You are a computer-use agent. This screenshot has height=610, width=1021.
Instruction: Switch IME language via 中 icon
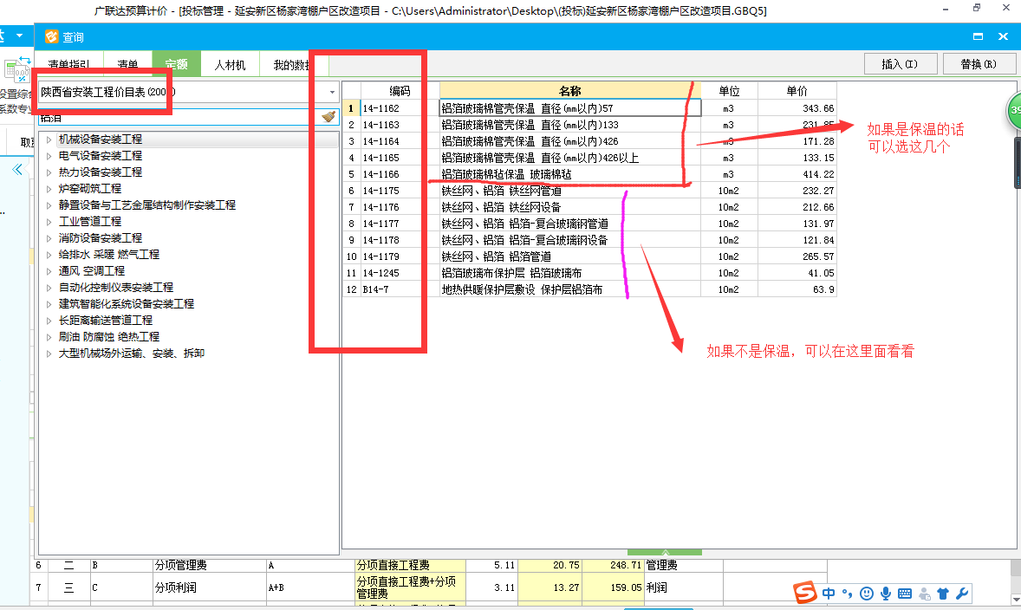click(829, 593)
